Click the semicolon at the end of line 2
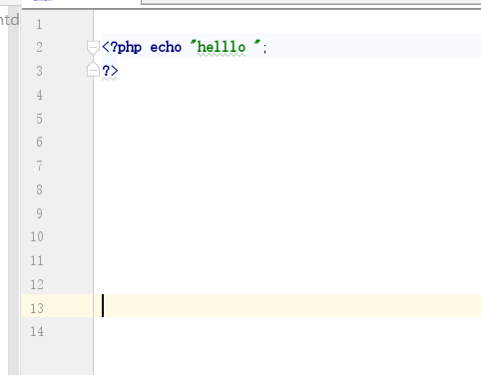Image resolution: width=481 pixels, height=375 pixels. point(264,49)
